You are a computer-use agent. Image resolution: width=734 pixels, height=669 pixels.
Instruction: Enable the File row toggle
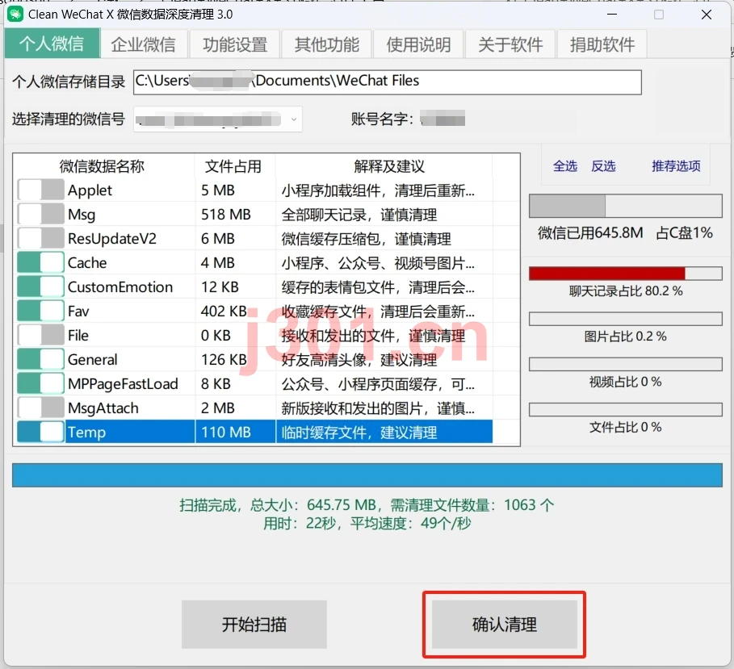click(40, 335)
